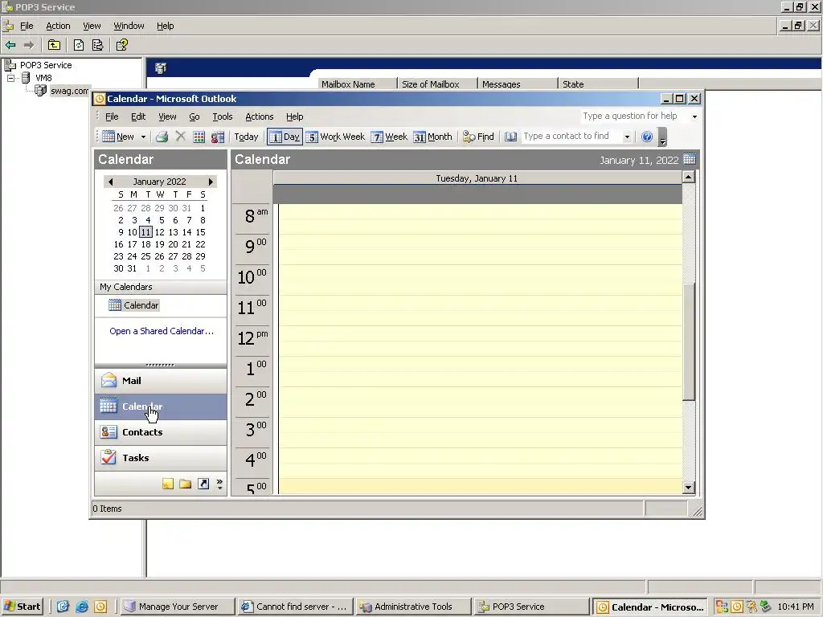Open the Mail pane in Outlook

(x=161, y=381)
